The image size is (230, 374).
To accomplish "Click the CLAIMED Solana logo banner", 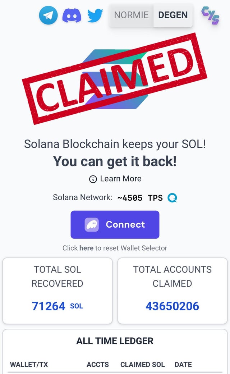I will click(x=114, y=78).
